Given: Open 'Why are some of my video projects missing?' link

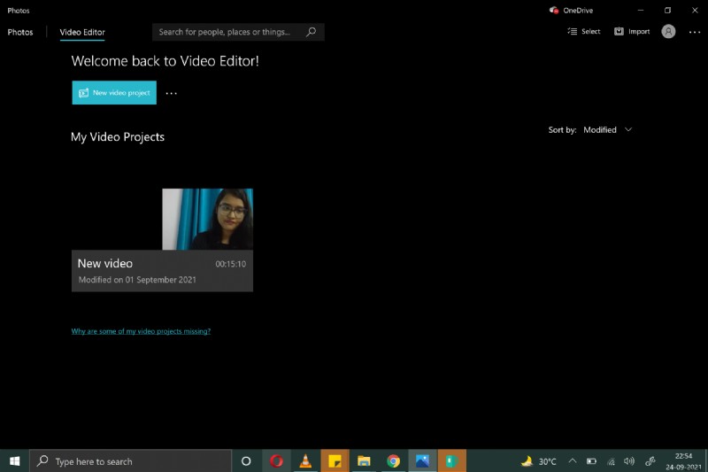Looking at the screenshot, I should (x=141, y=331).
